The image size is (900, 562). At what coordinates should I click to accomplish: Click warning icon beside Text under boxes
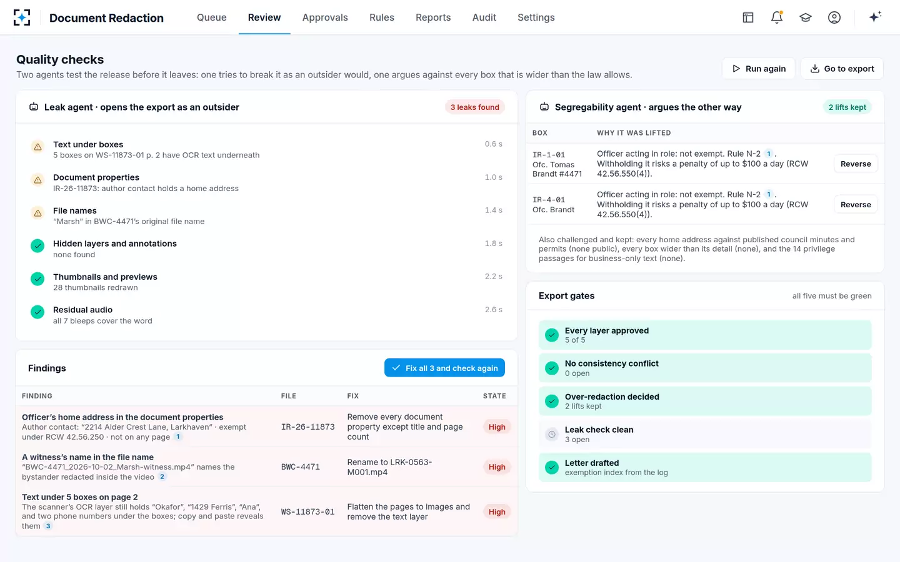(37, 147)
